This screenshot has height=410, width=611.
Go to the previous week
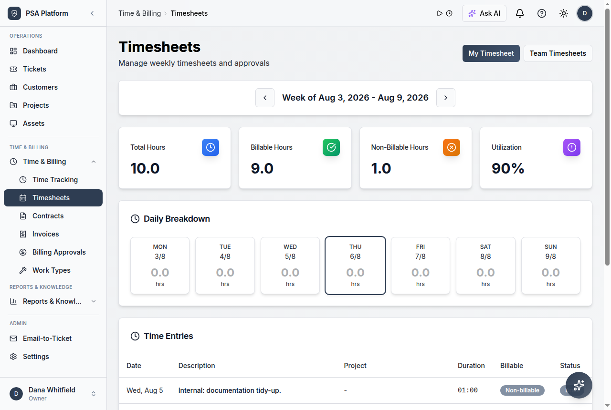pyautogui.click(x=265, y=98)
